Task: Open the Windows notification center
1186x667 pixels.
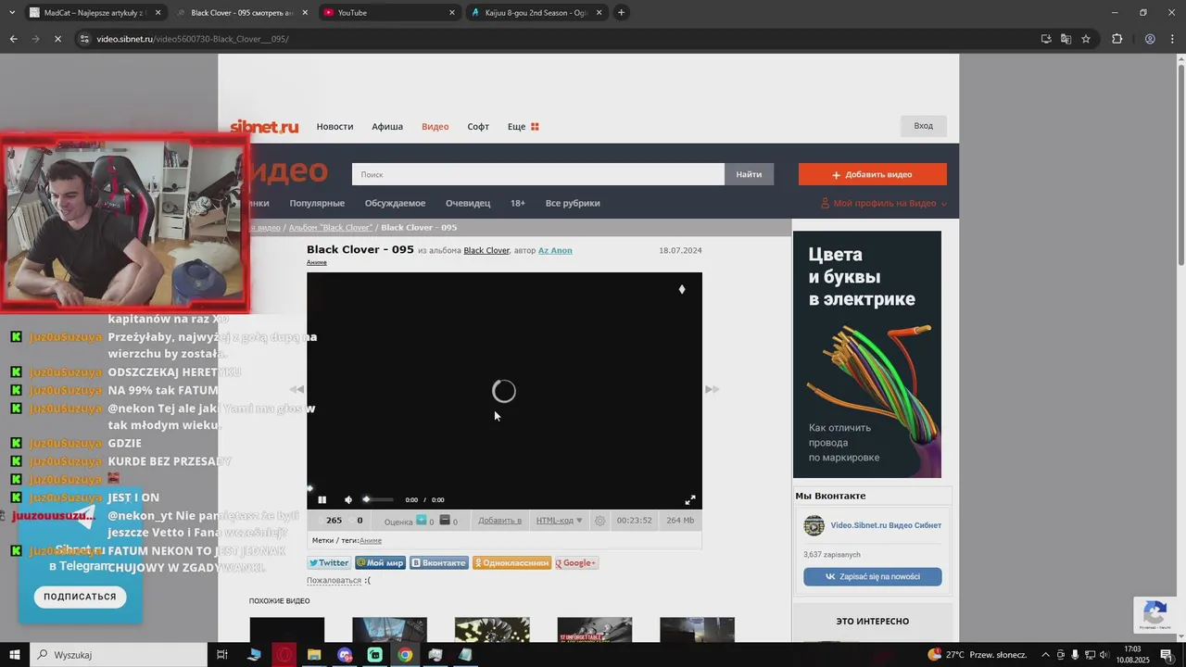Action: click(1167, 655)
